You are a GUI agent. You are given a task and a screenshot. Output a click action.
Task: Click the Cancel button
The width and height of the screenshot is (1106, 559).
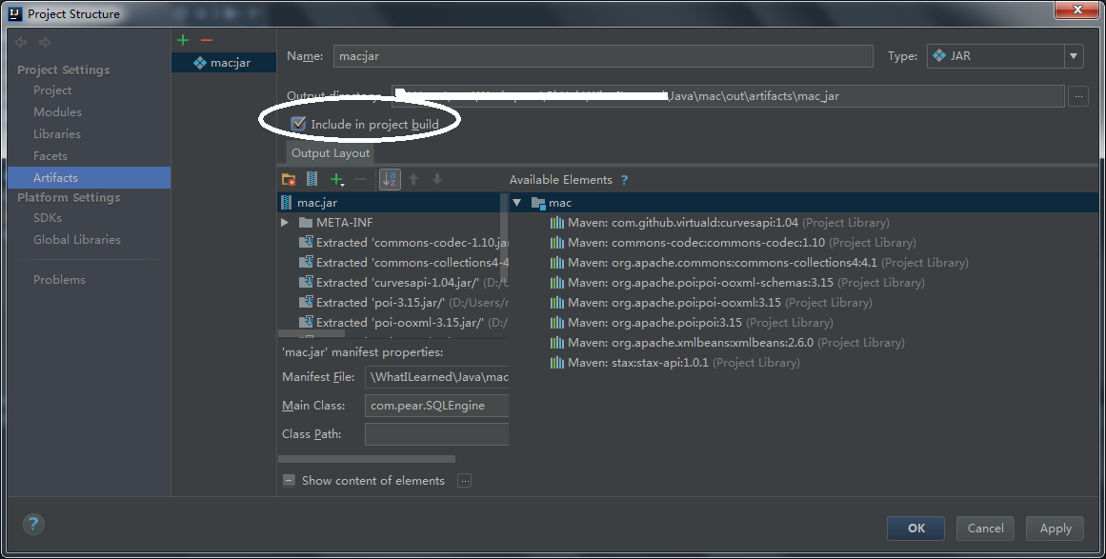pos(985,528)
